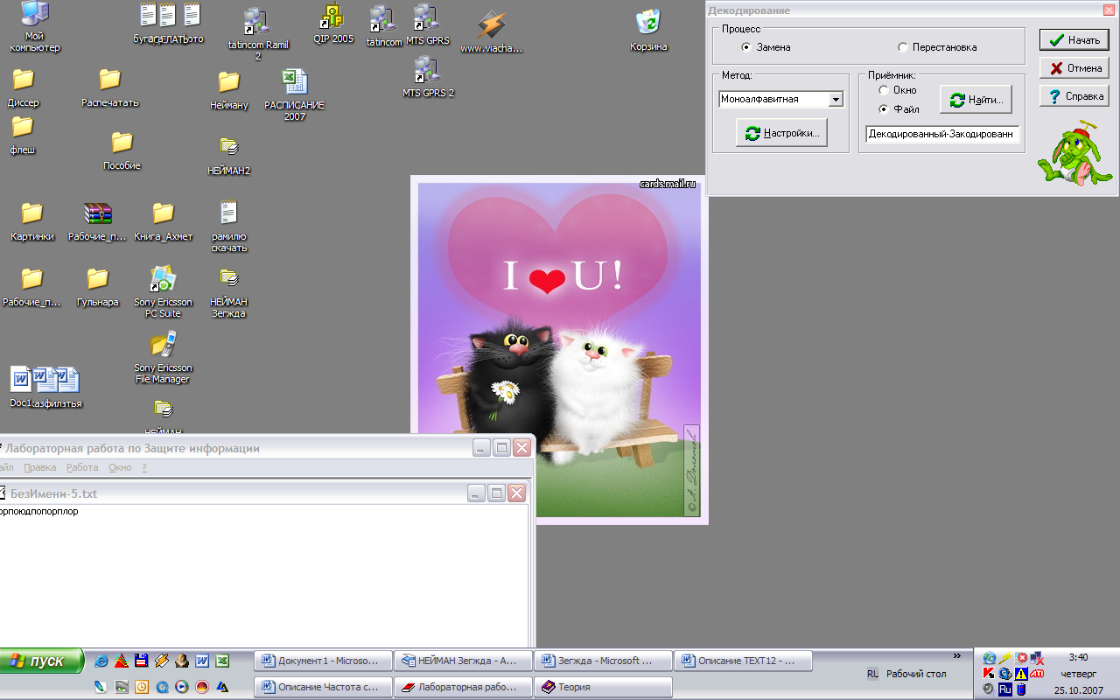Expand hidden taskbar toolbar chevron
Screen dimensions: 1120x700
pos(956,656)
